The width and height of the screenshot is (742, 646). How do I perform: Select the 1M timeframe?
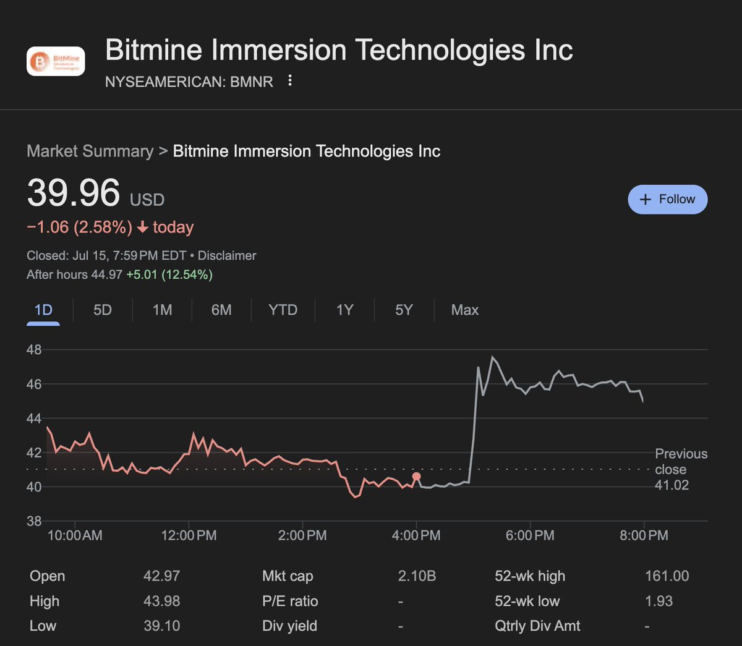tap(161, 310)
